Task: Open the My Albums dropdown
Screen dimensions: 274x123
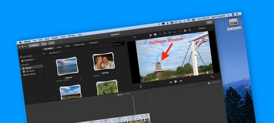Action: click(55, 52)
